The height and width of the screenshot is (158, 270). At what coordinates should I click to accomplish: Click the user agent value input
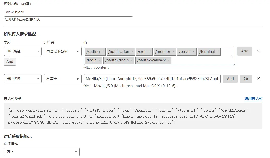click(x=152, y=79)
